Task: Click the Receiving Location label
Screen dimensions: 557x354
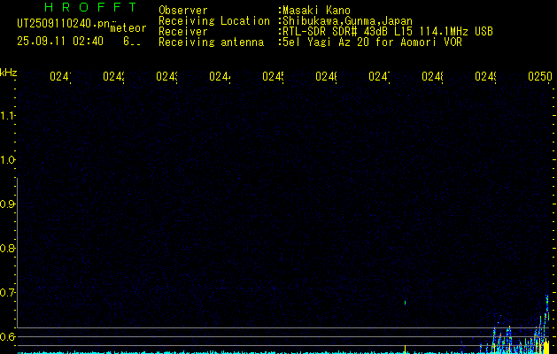Action: click(x=214, y=21)
